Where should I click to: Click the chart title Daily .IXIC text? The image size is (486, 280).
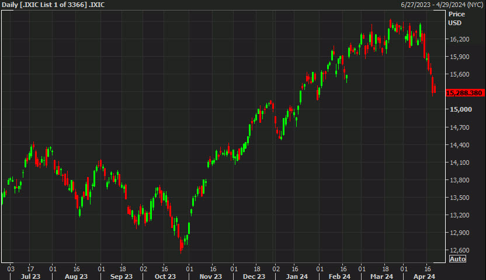point(53,5)
